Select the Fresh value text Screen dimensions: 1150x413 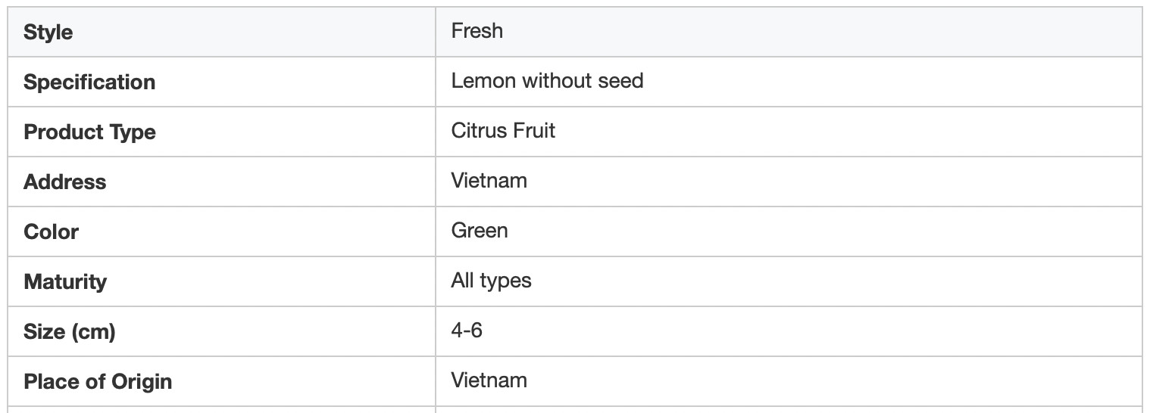point(477,31)
